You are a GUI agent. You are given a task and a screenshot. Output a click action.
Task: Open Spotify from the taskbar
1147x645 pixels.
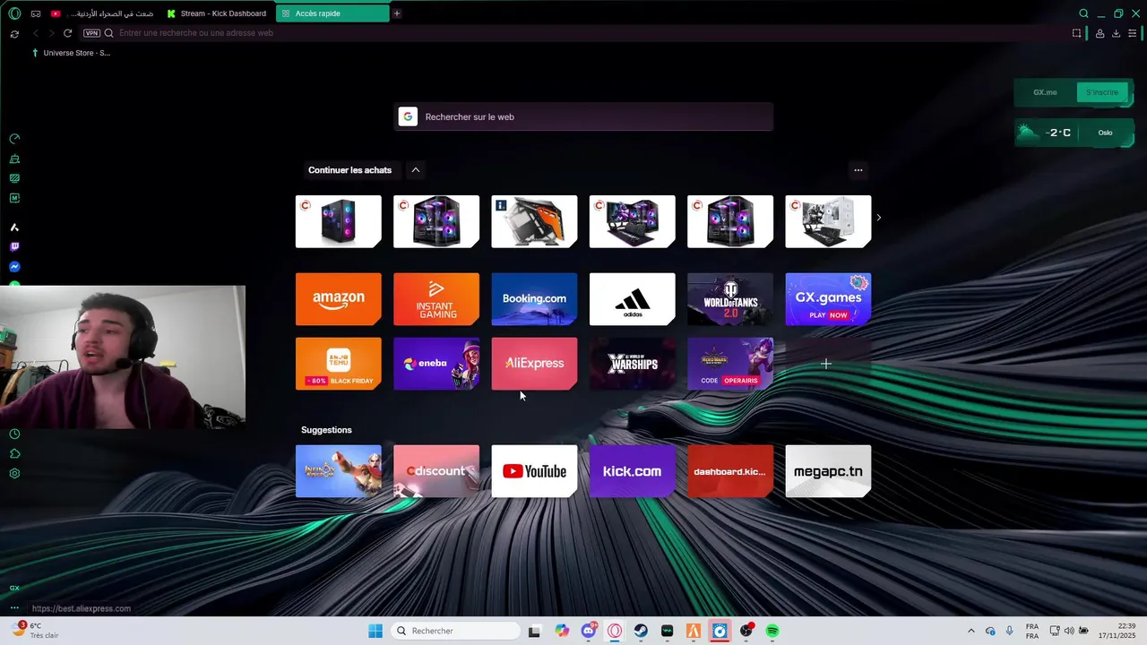coord(772,631)
